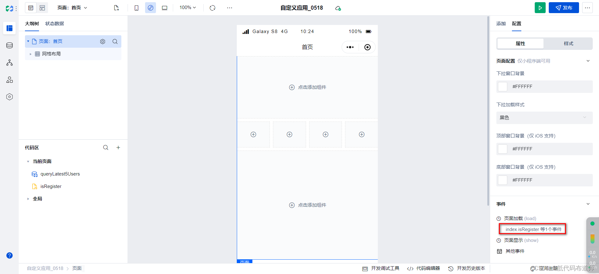Open 下拉加载样式 dropdown showing 黑色

(x=544, y=118)
